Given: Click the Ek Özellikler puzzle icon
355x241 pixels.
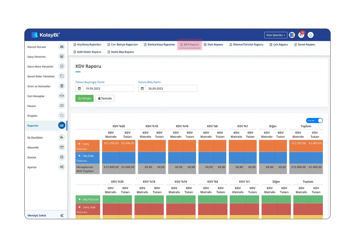Looking at the screenshot, I should coord(62,137).
